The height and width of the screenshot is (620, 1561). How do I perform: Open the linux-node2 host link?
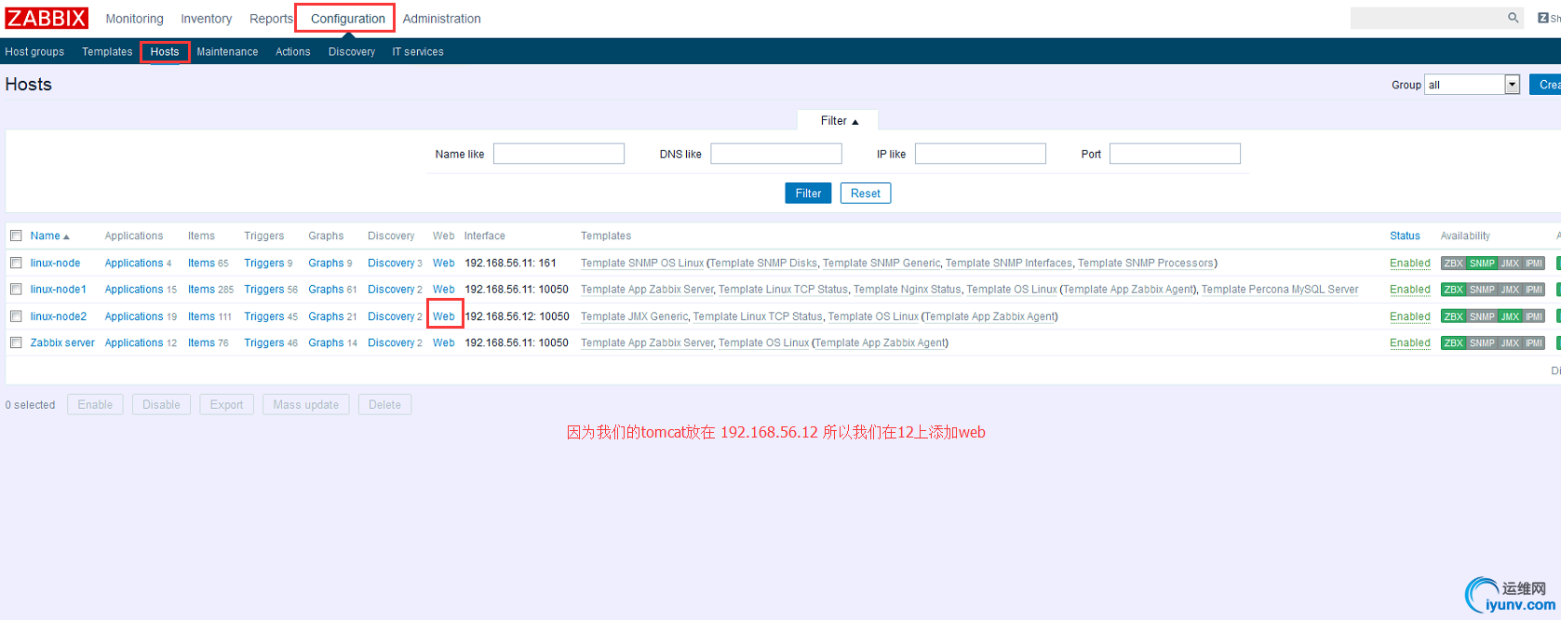(x=58, y=317)
